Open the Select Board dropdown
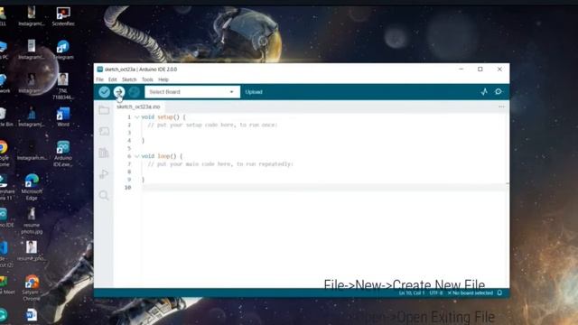578x325 pixels. [192, 92]
